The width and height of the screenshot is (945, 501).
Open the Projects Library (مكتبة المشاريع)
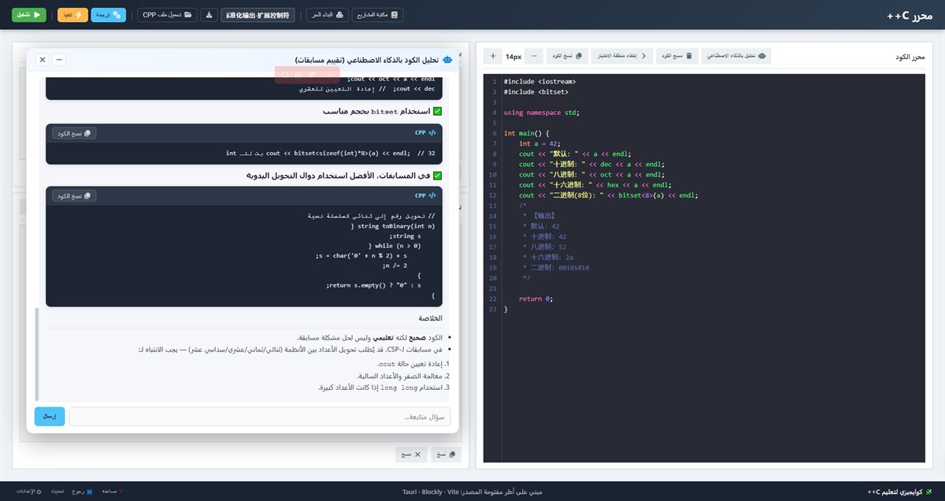tap(376, 14)
